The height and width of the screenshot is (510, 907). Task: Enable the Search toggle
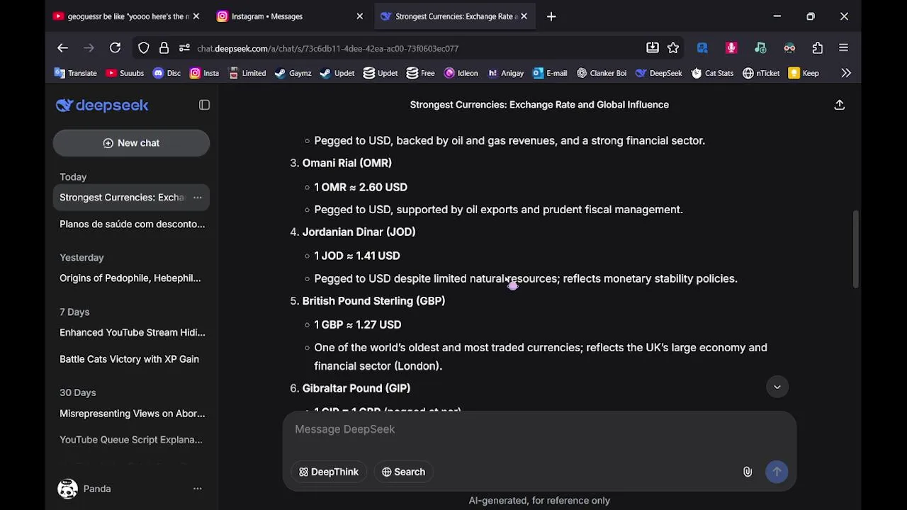pyautogui.click(x=403, y=472)
